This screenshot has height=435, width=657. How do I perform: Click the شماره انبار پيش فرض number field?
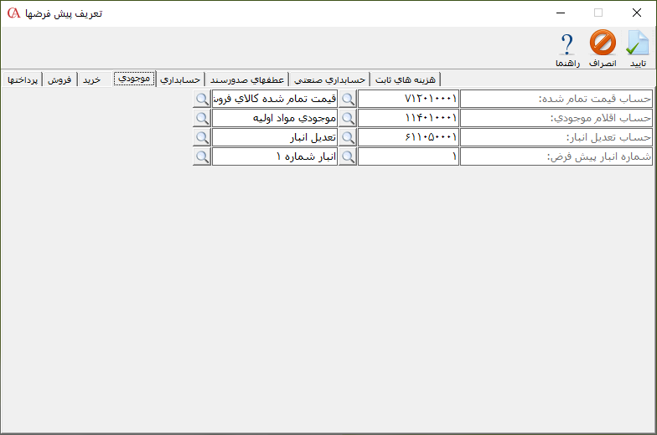tap(408, 156)
